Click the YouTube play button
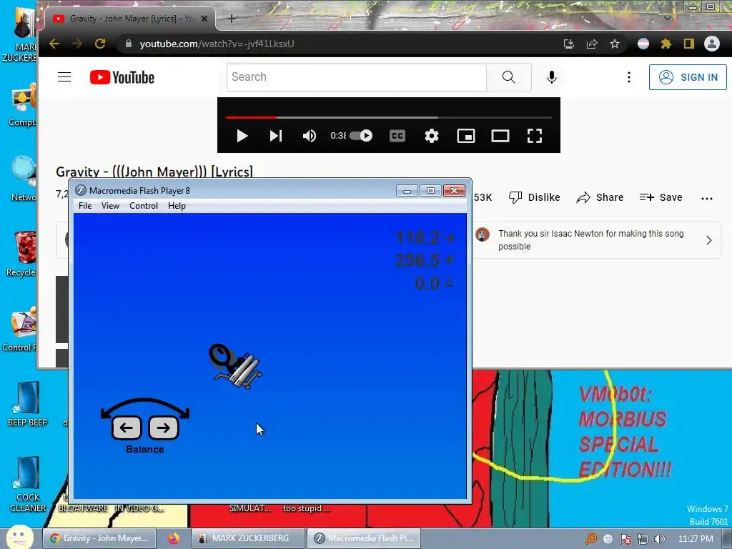Screen dimensions: 732x549 [x=242, y=136]
